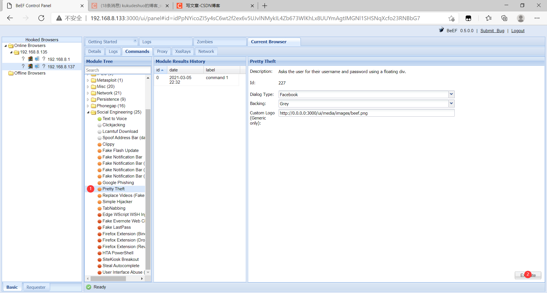Reload the BeEF panel page

[x=41, y=18]
